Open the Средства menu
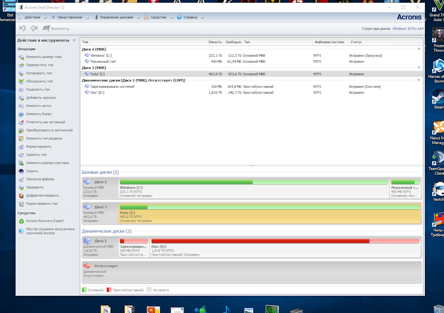The width and height of the screenshot is (444, 313). pos(158,17)
